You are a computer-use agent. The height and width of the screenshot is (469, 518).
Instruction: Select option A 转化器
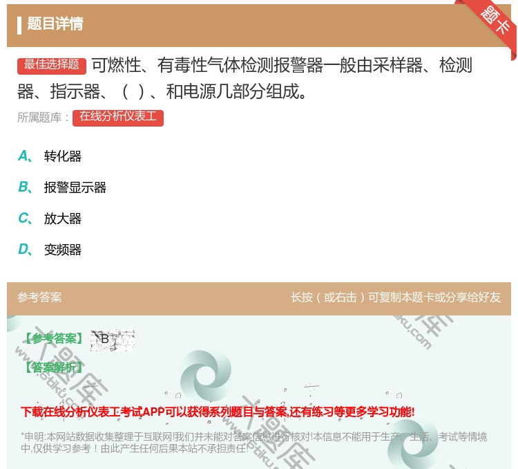50,156
